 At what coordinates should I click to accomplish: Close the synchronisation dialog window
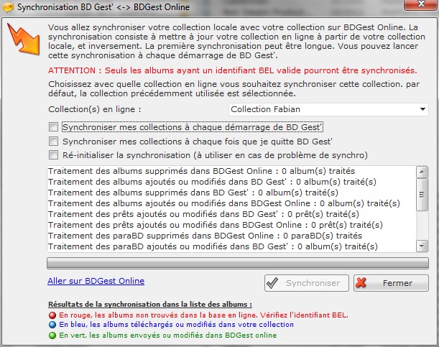(x=420, y=5)
